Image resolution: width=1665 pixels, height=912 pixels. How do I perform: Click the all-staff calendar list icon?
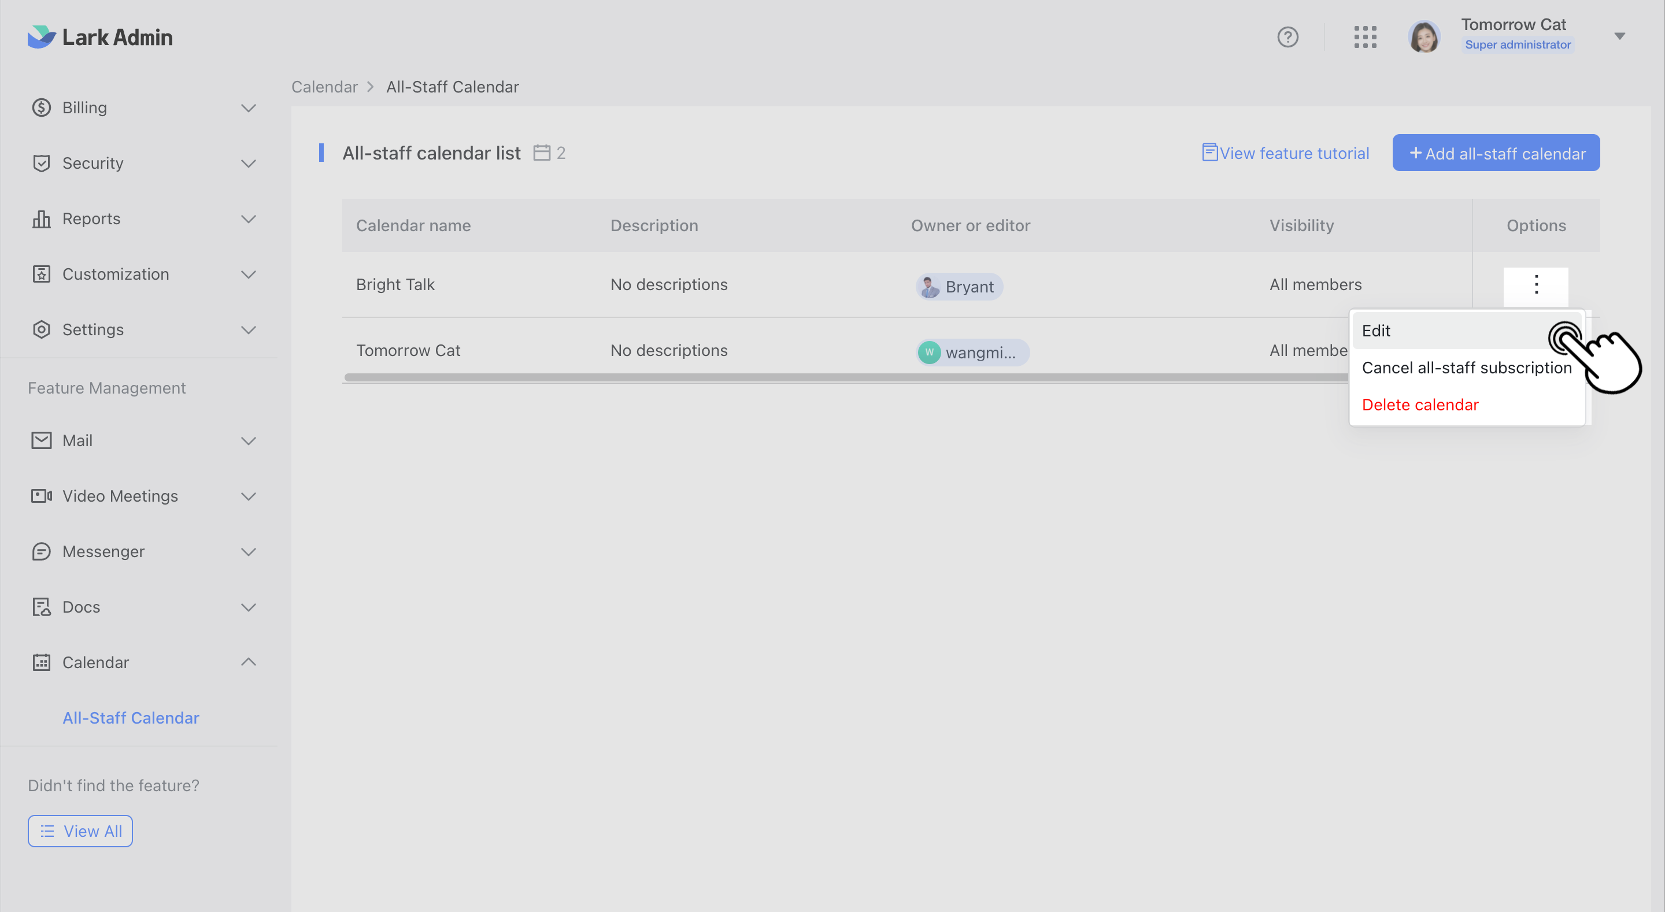pos(543,153)
